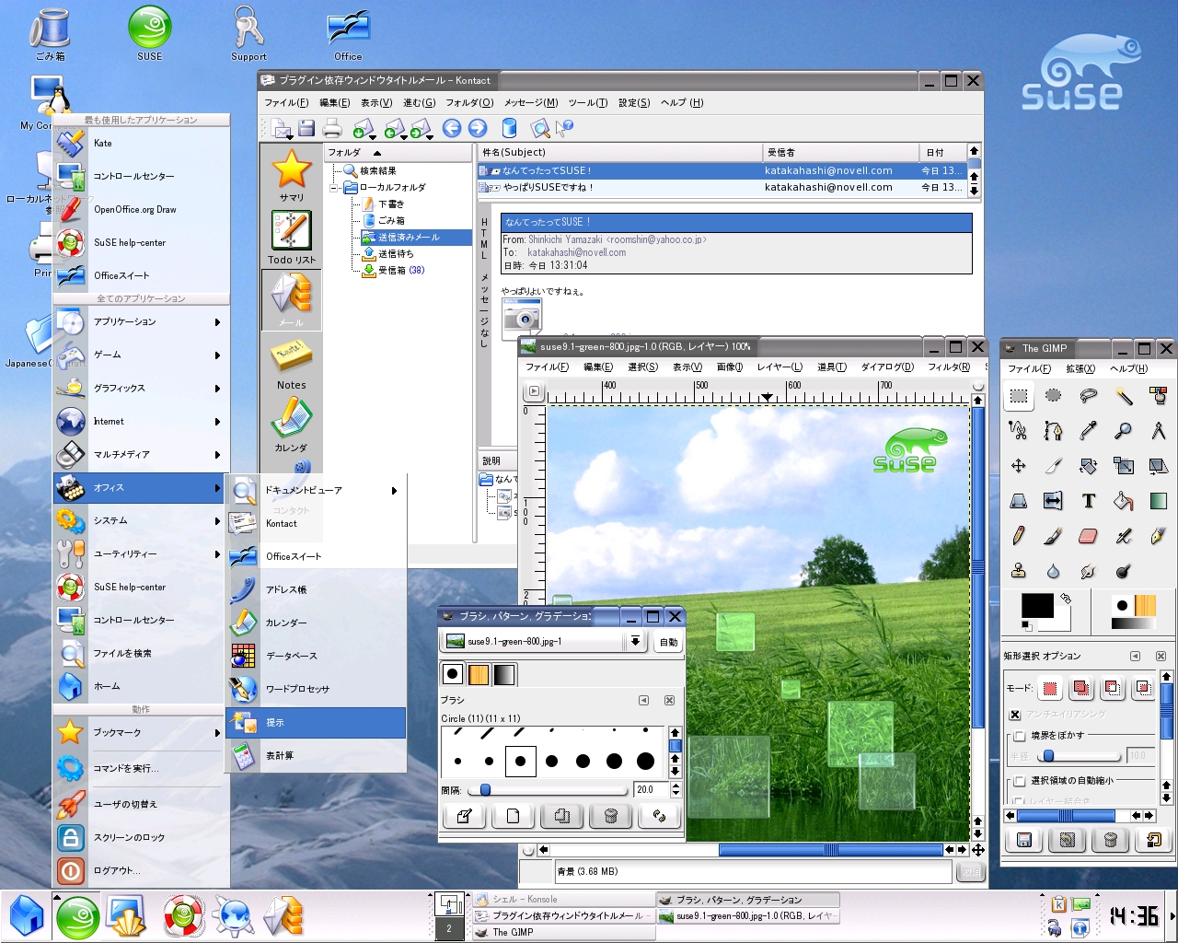Click the black foreground color swatch in GIMP
The image size is (1178, 943).
click(1037, 605)
